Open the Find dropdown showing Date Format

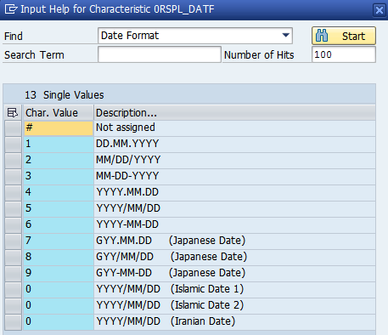[x=195, y=36]
